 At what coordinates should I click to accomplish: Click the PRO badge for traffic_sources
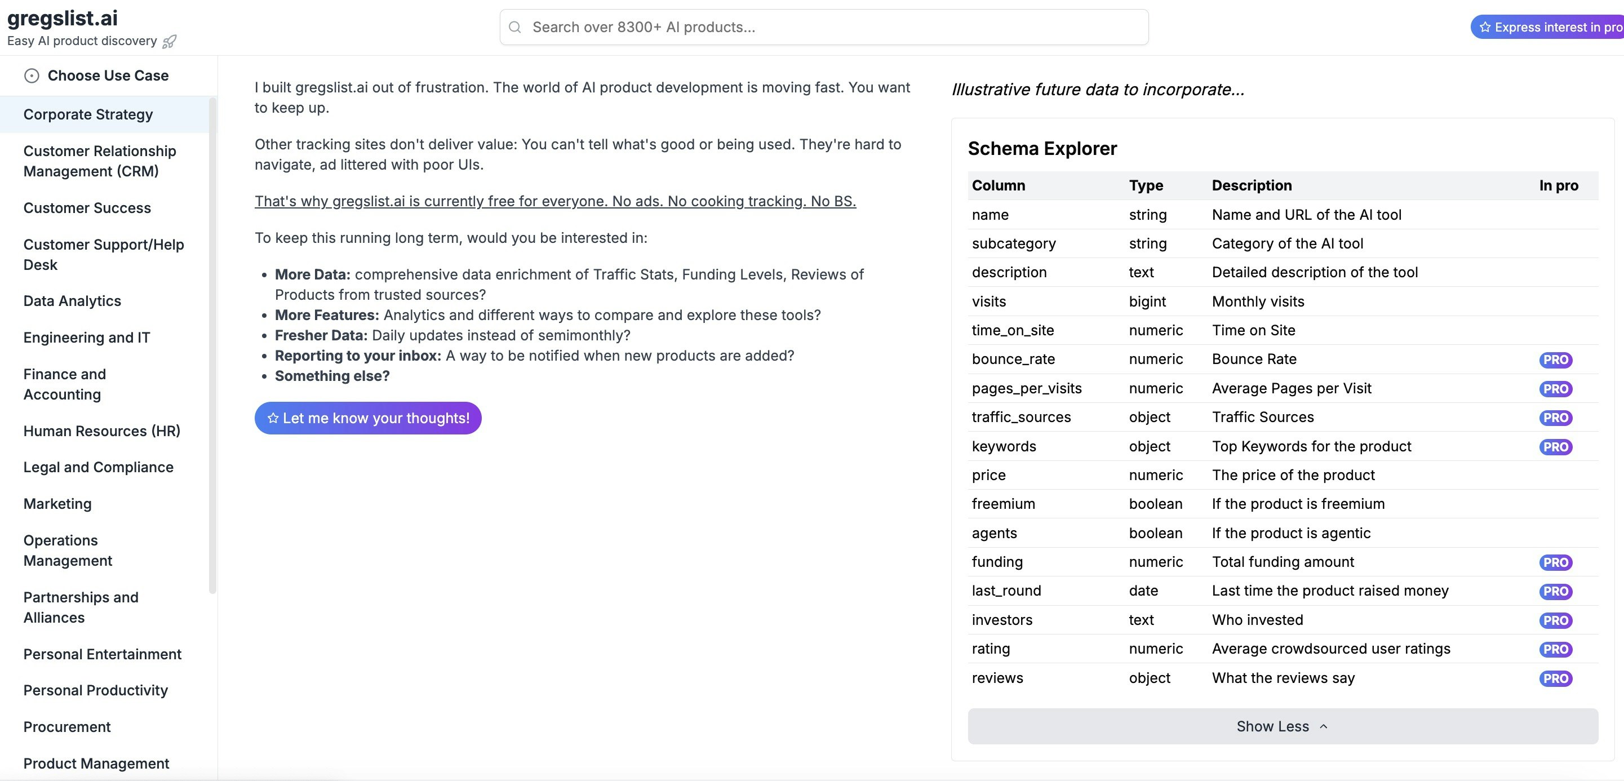point(1555,418)
